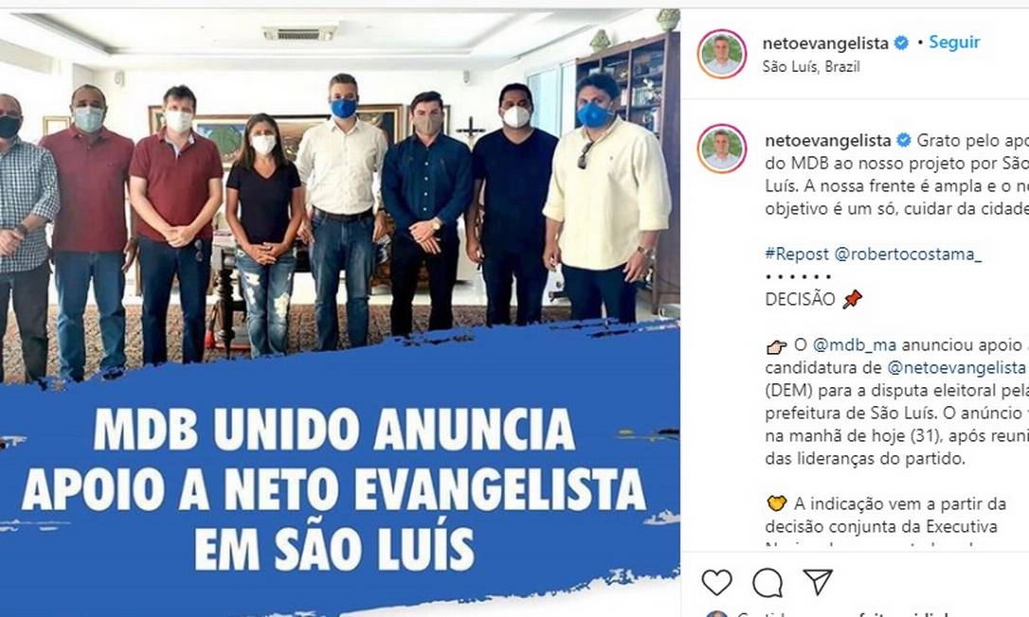
Task: Open the netoevangelista username in the header
Action: pyautogui.click(x=825, y=44)
